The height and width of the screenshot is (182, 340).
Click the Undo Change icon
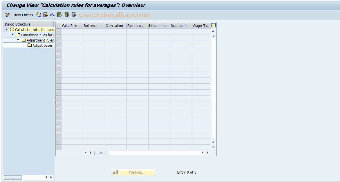pos(53,15)
